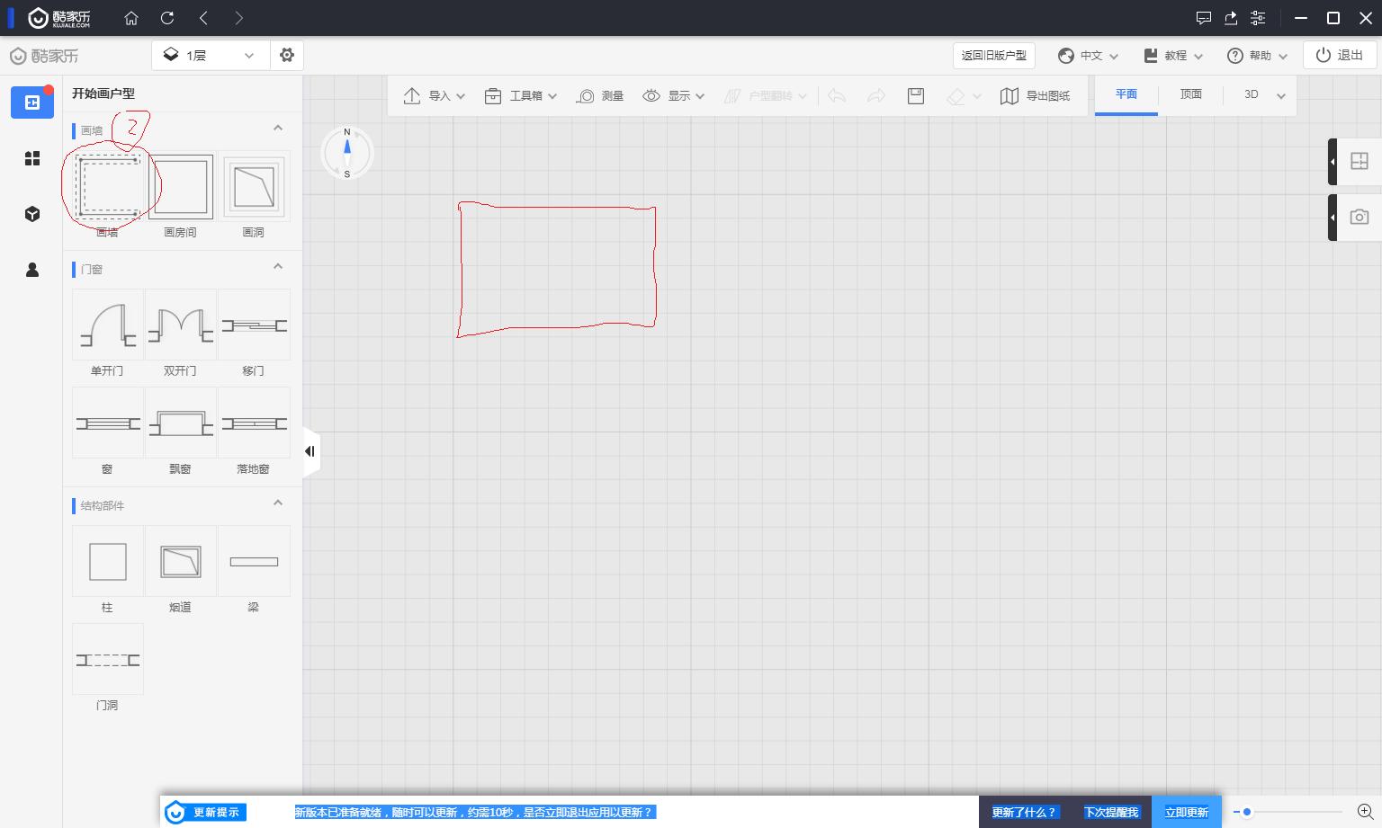1382x828 pixels.
Task: Click the 立即更新 update now button
Action: click(1186, 812)
